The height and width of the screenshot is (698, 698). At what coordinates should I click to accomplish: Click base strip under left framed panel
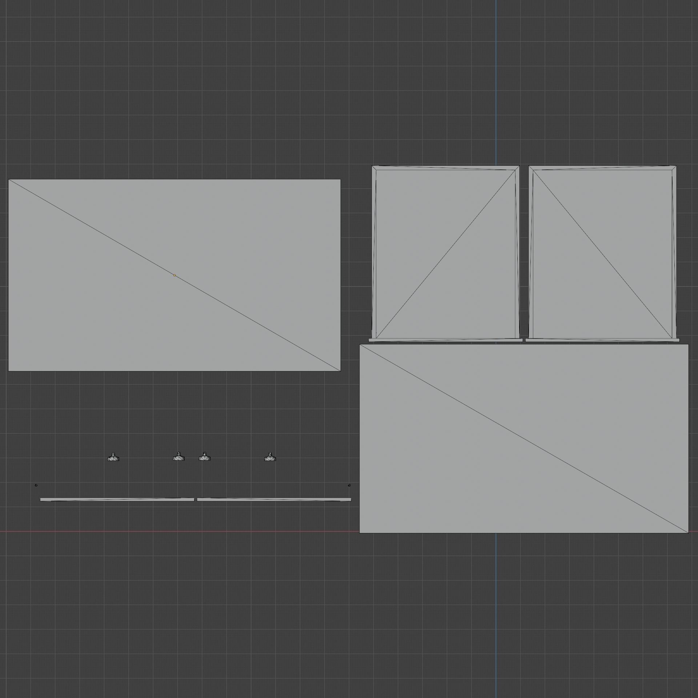[x=445, y=340]
